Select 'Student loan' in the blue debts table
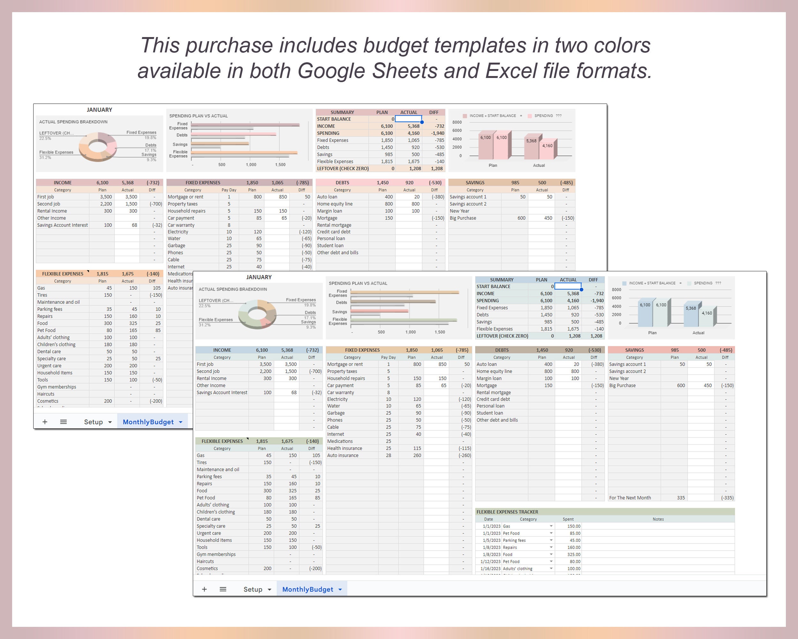Viewport: 798px width, 639px height. 490,413
